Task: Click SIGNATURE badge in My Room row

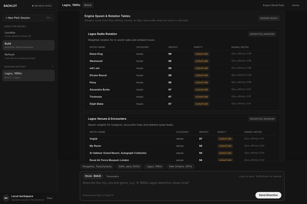Action: (x=225, y=146)
